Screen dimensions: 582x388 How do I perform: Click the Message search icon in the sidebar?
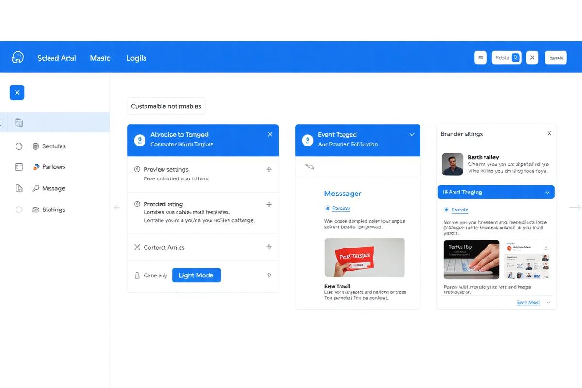point(36,188)
